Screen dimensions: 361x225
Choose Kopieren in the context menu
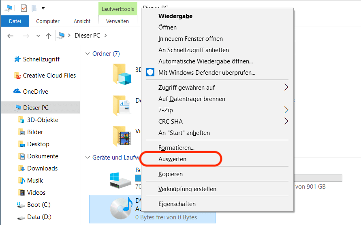point(217,174)
